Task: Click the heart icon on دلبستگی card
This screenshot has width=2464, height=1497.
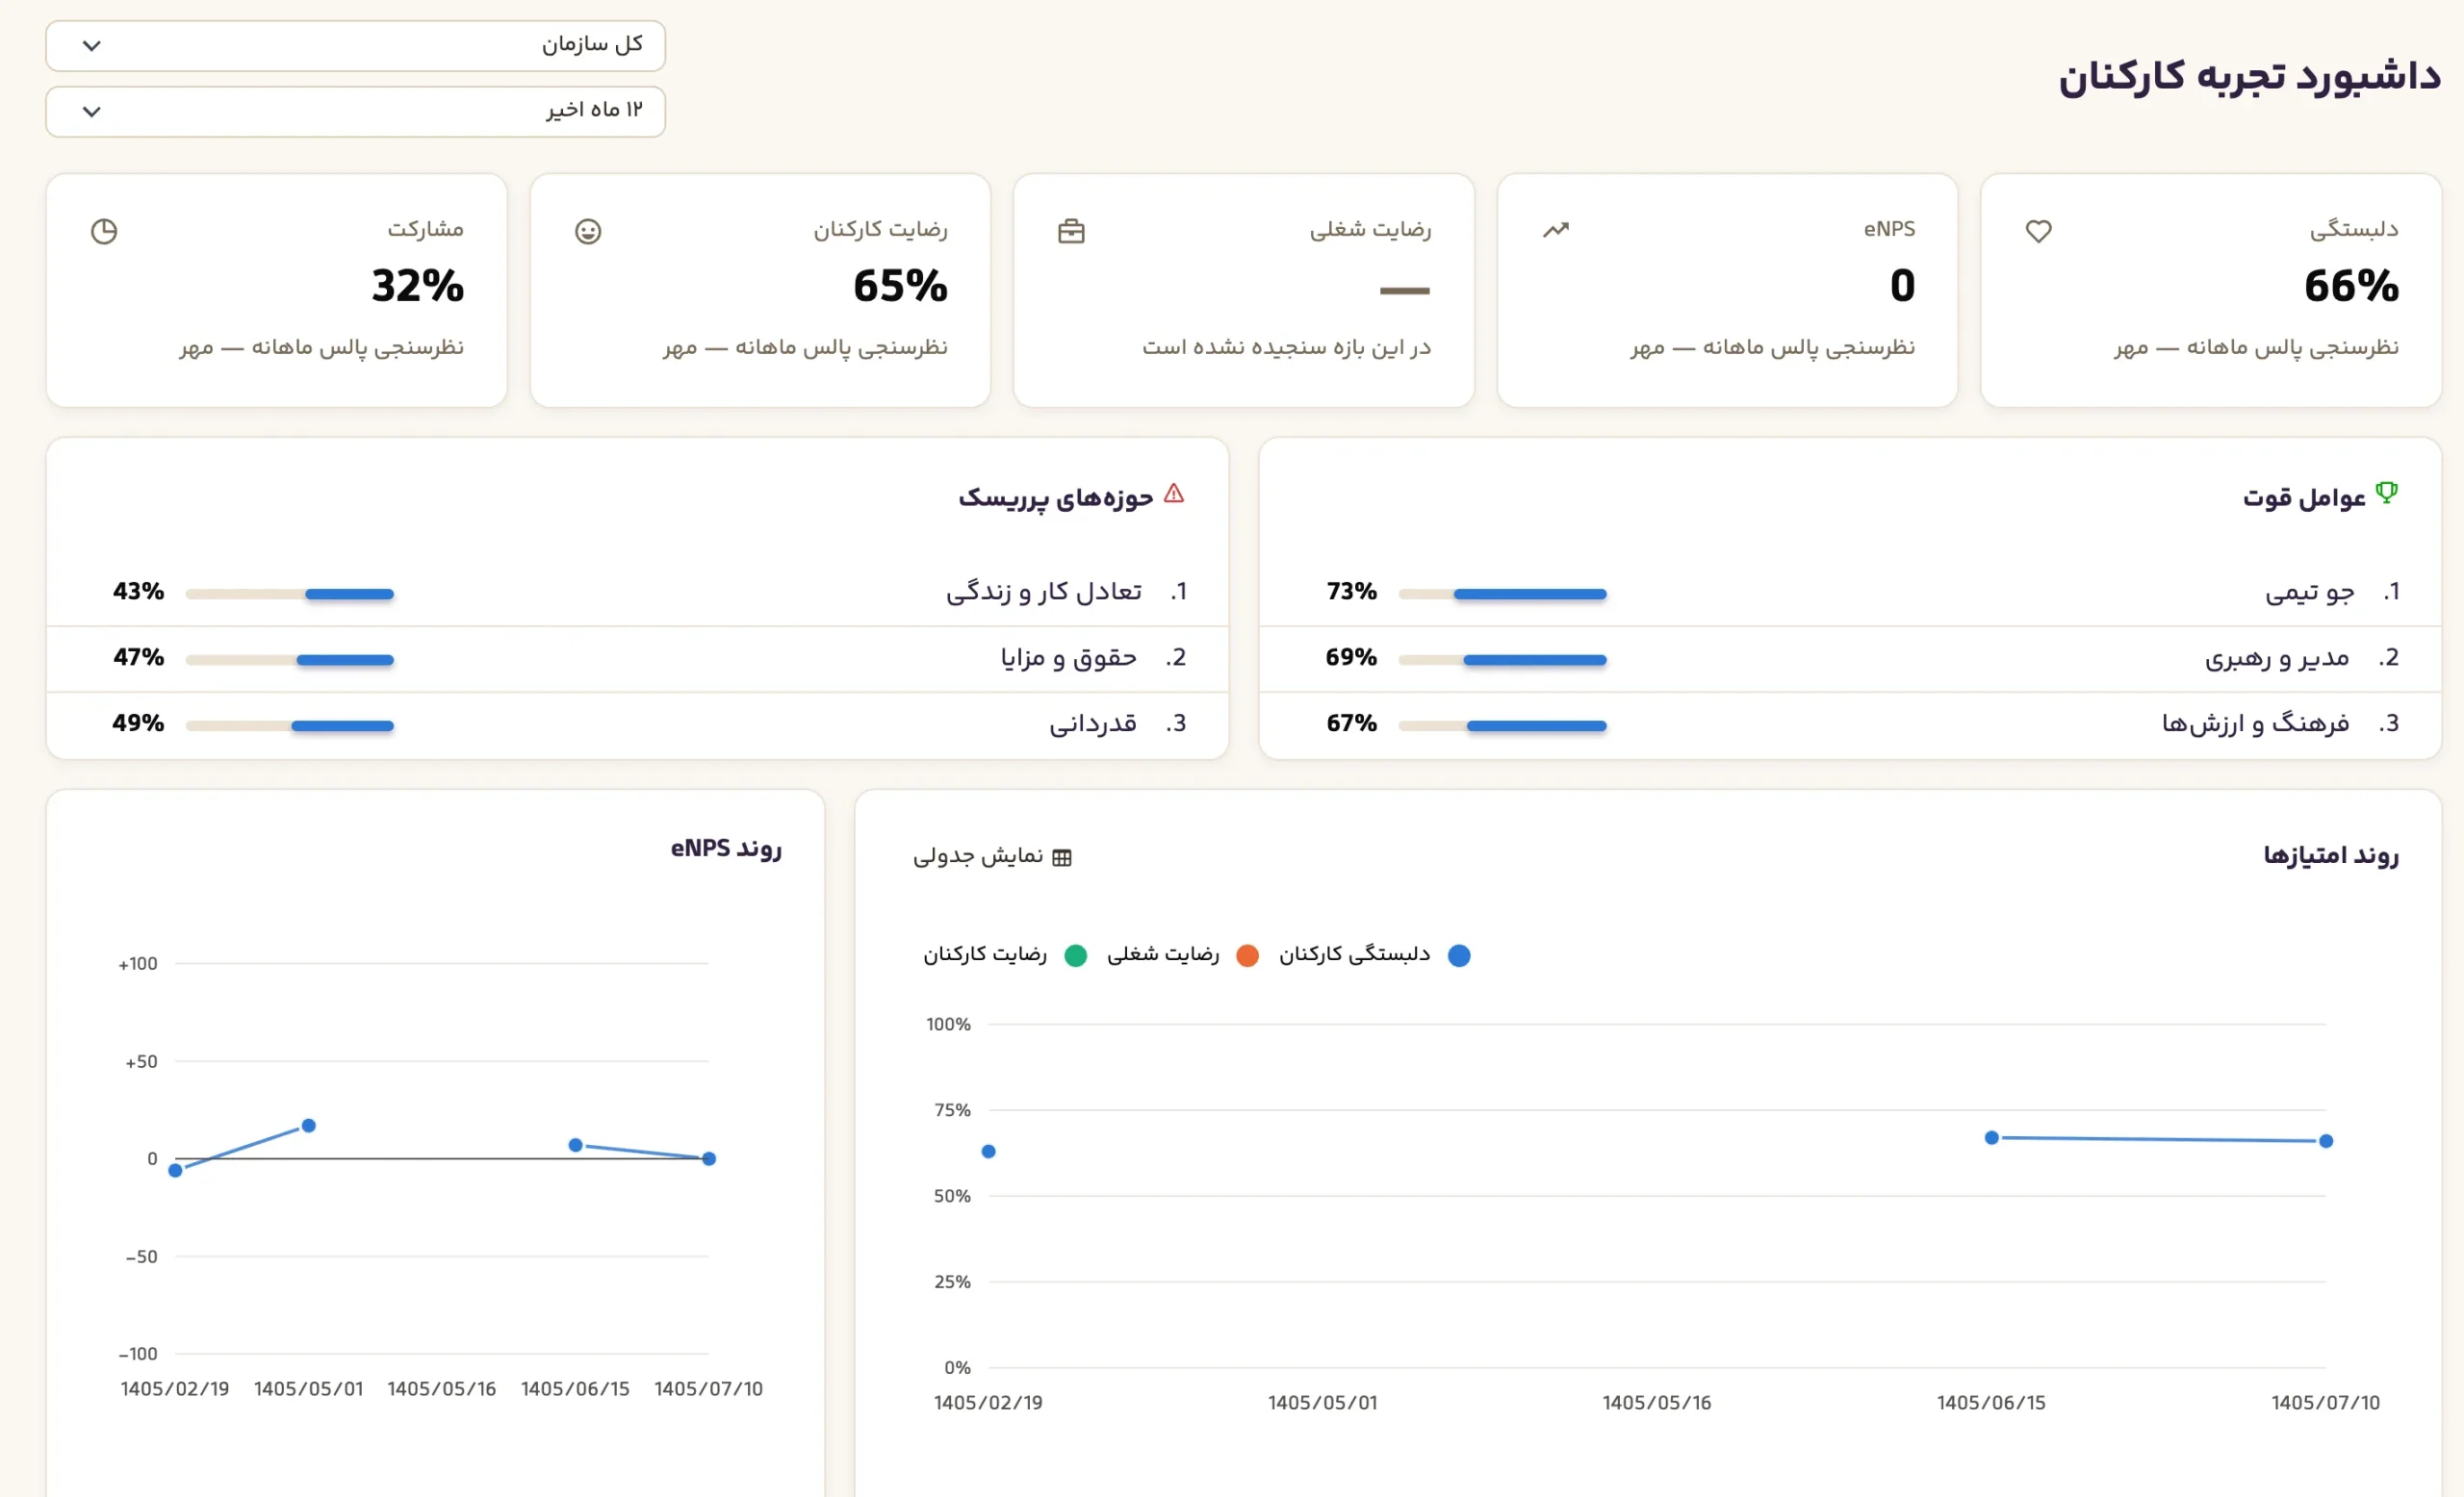Action: point(2038,231)
